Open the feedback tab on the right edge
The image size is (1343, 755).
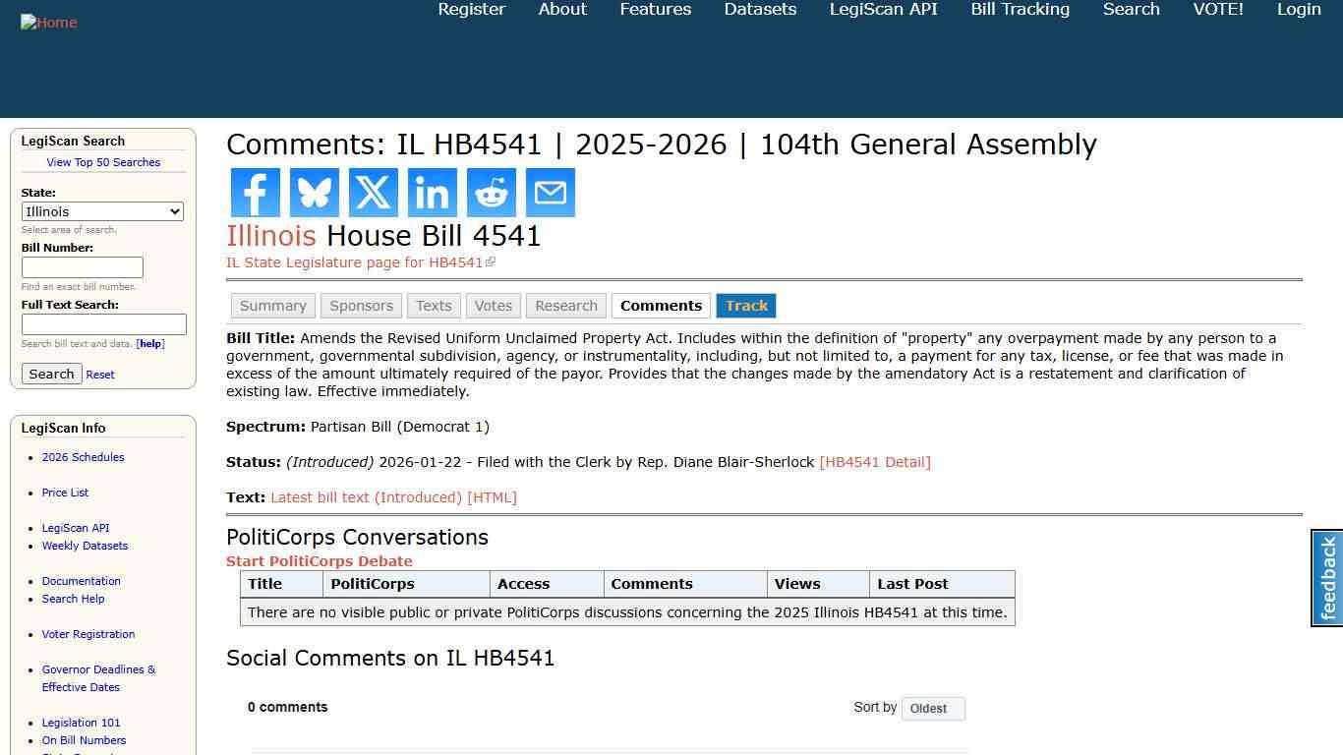(1326, 578)
